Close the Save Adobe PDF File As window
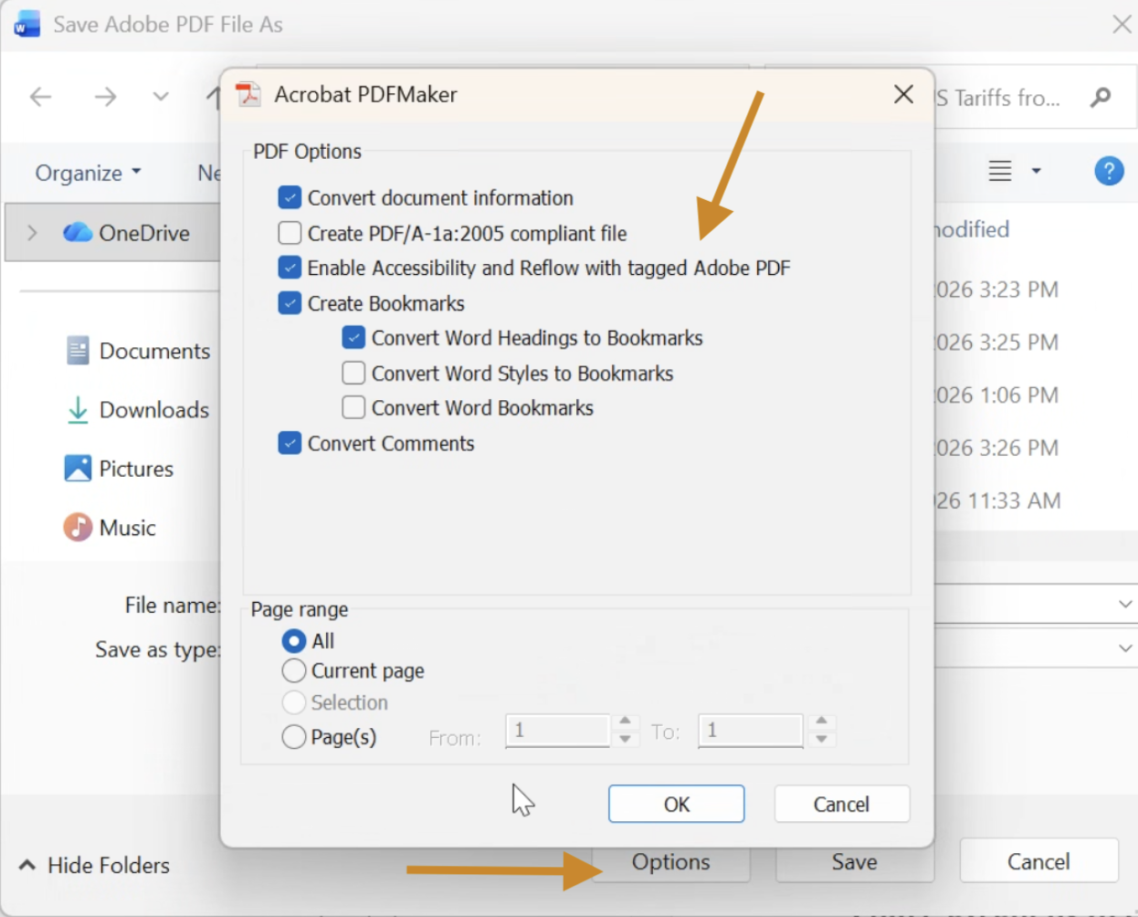This screenshot has width=1138, height=917. tap(1122, 25)
